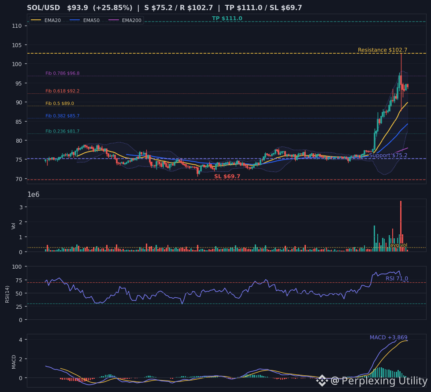
Task: Click the purple EMA200 legend line swatch
Action: (114, 20)
